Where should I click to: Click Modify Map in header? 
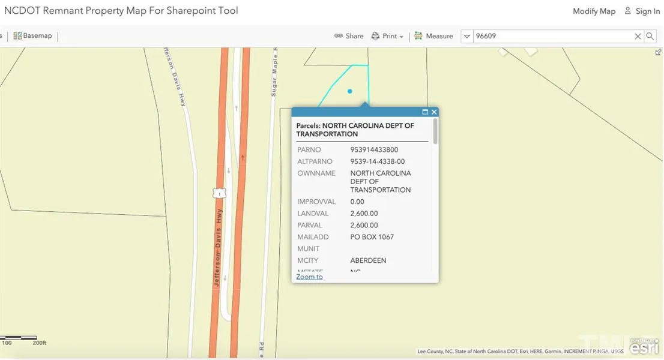click(x=594, y=11)
